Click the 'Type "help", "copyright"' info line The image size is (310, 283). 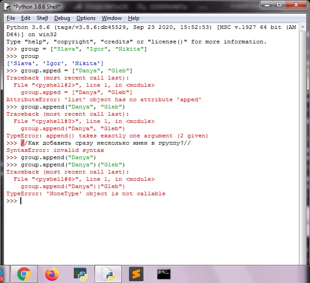pos(136,42)
